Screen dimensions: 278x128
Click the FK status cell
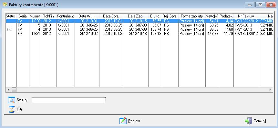9,29
